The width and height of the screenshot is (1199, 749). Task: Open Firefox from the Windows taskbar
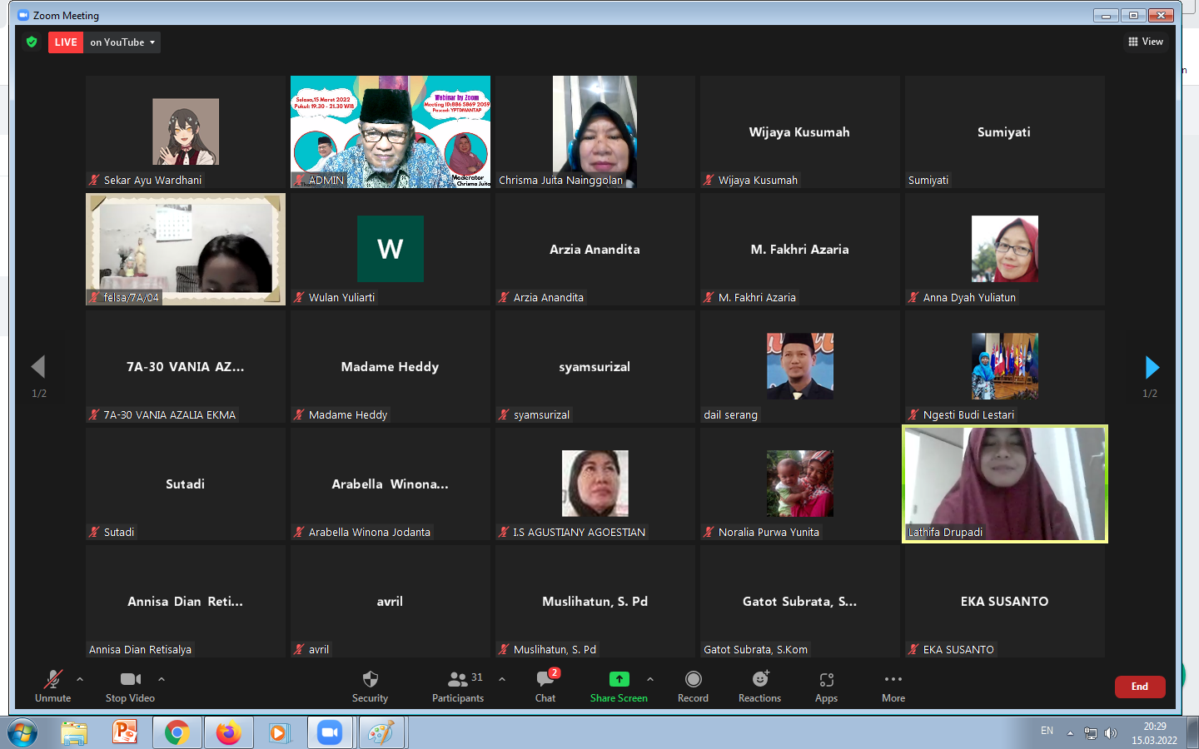tap(228, 732)
